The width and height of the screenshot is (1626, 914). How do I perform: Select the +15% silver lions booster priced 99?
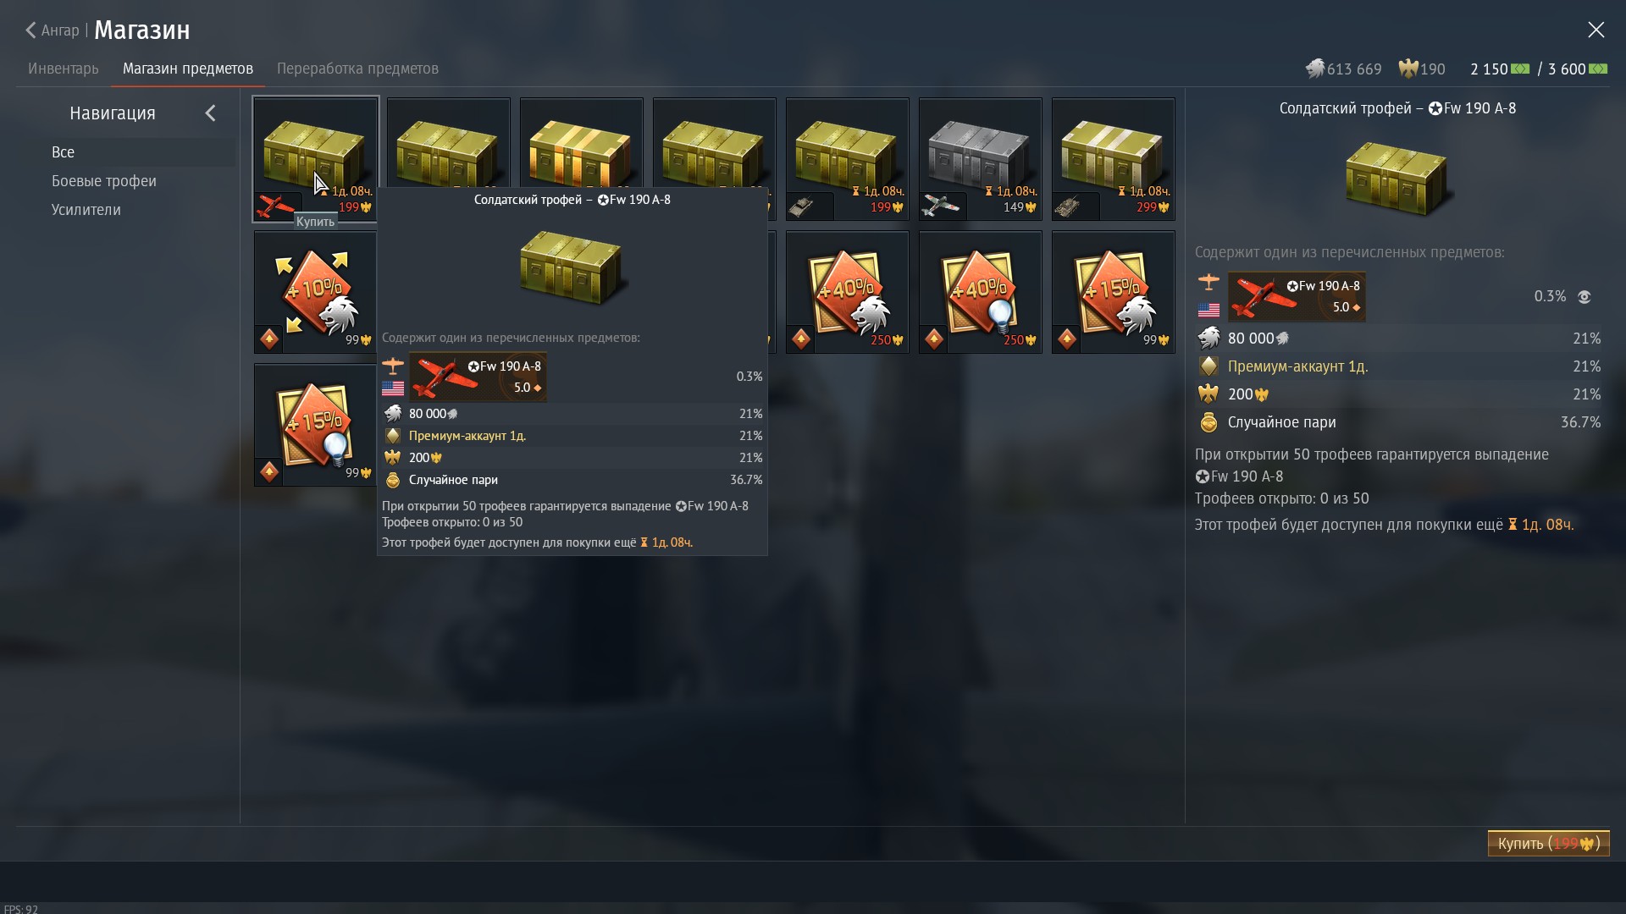[x=1113, y=292]
